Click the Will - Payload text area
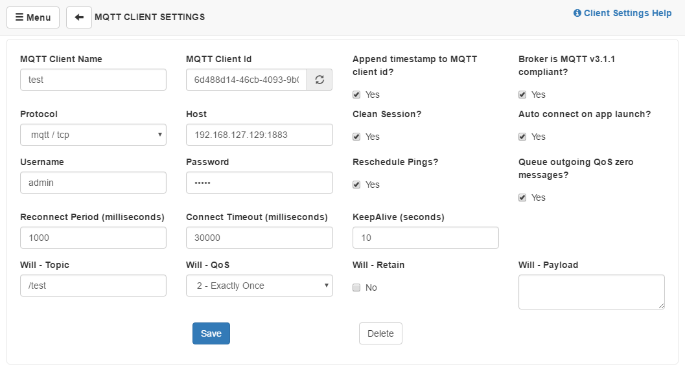 click(591, 291)
